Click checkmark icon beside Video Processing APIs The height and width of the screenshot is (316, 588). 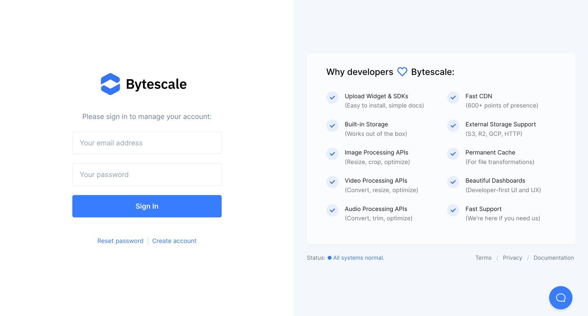[332, 182]
